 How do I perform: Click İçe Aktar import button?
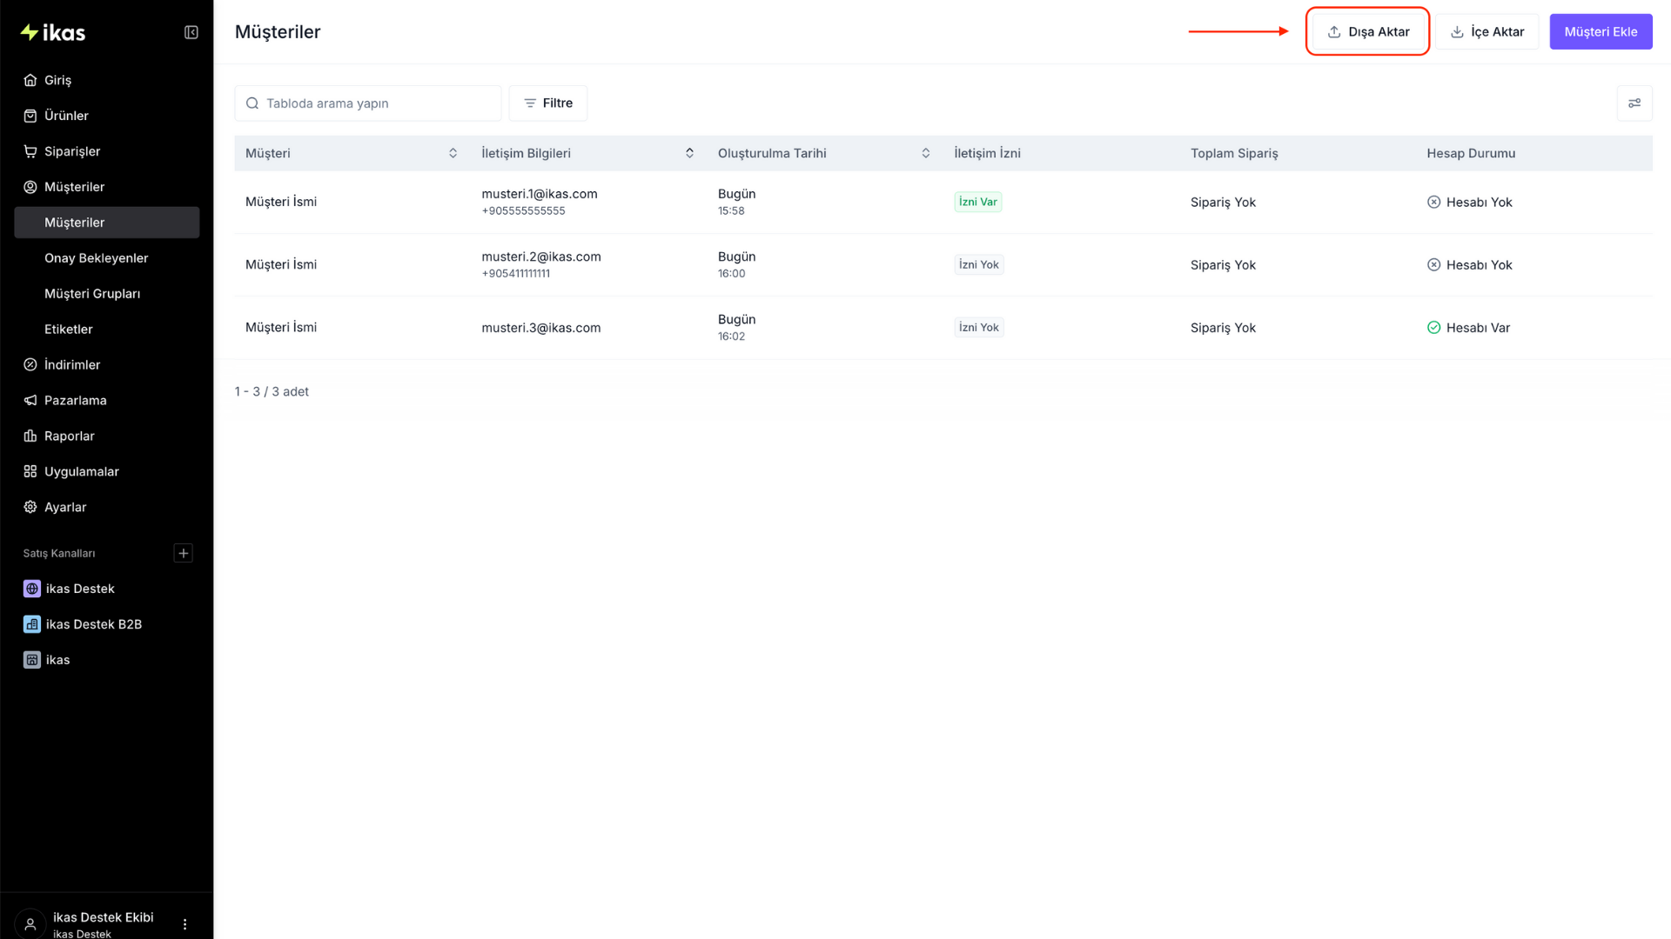pos(1487,32)
